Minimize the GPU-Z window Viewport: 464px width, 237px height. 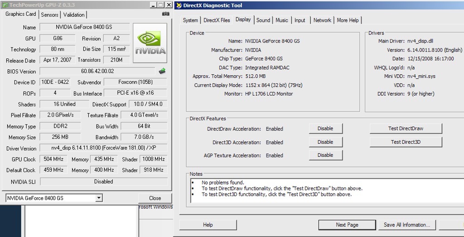pos(153,5)
